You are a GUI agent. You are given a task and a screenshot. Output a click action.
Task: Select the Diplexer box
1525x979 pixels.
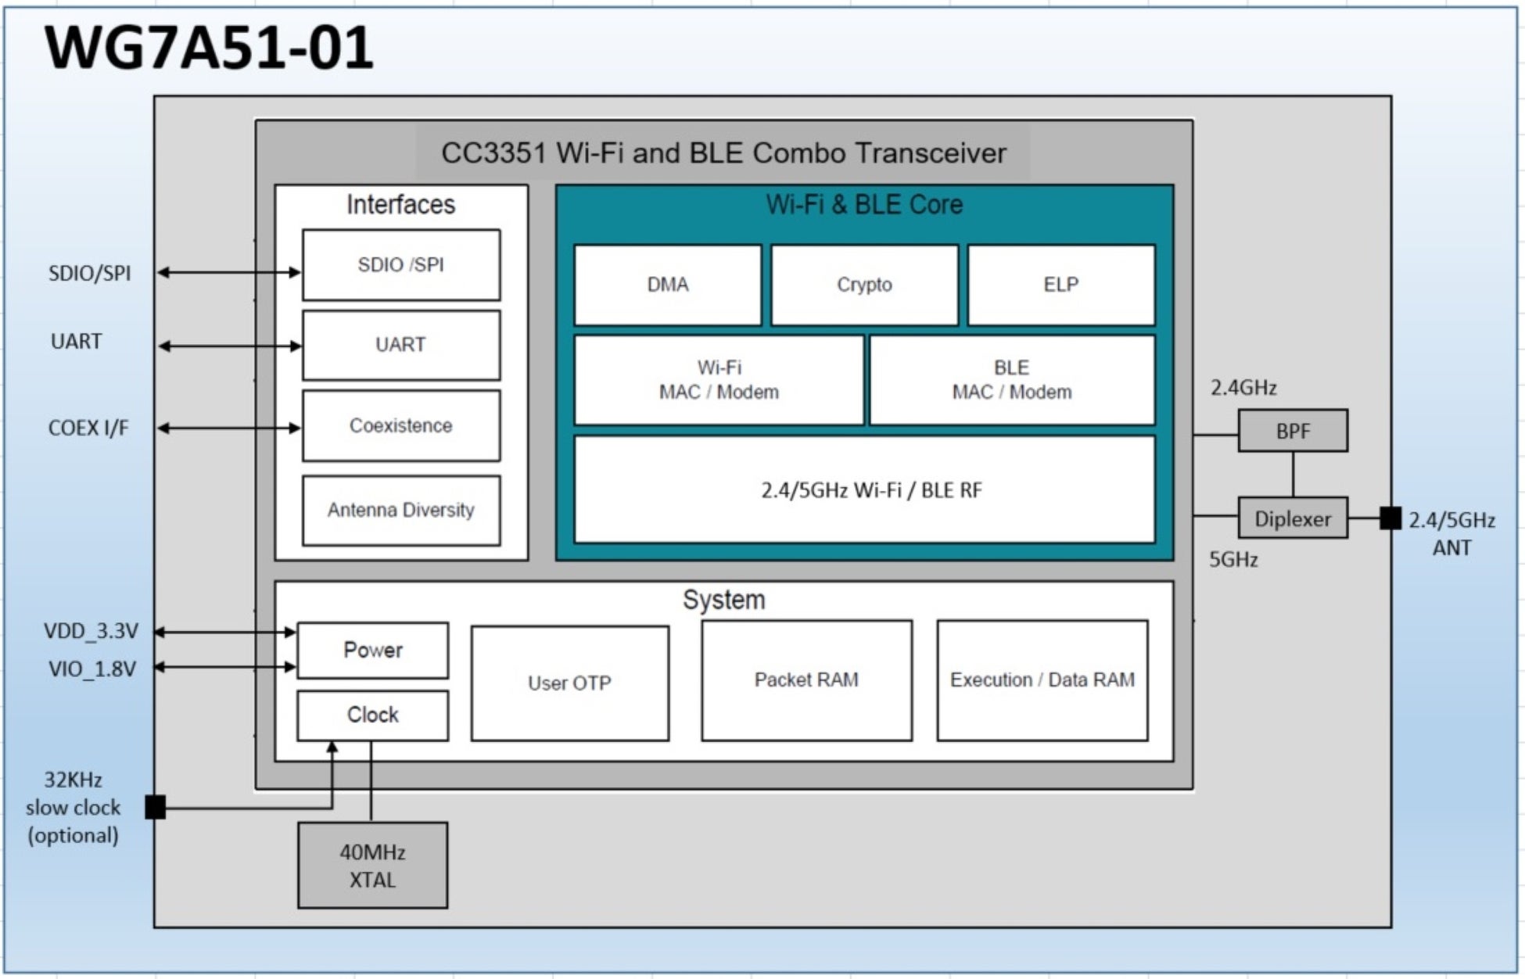click(x=1292, y=518)
